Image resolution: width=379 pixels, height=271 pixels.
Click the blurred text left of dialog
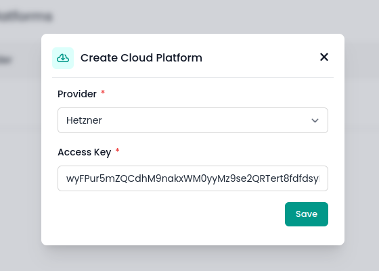tap(5, 59)
